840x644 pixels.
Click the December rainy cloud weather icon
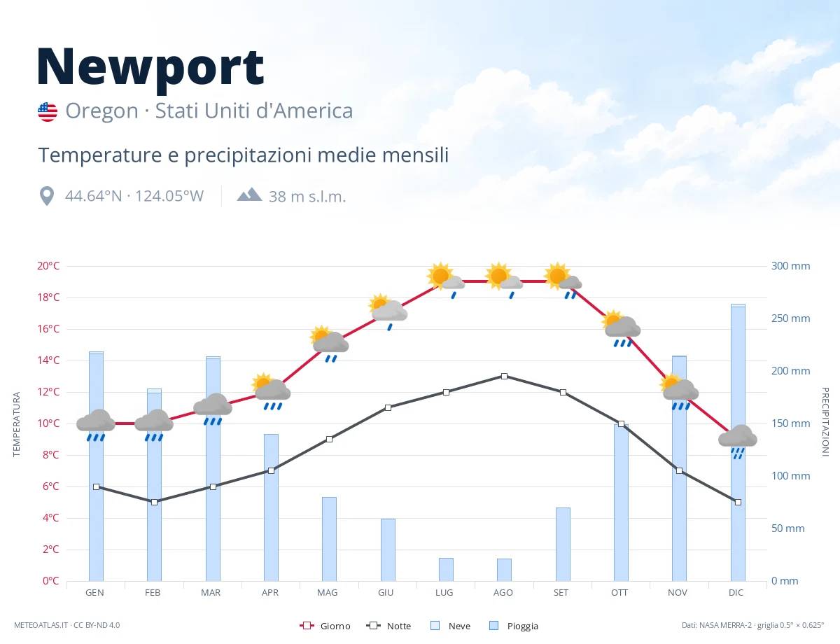(738, 441)
